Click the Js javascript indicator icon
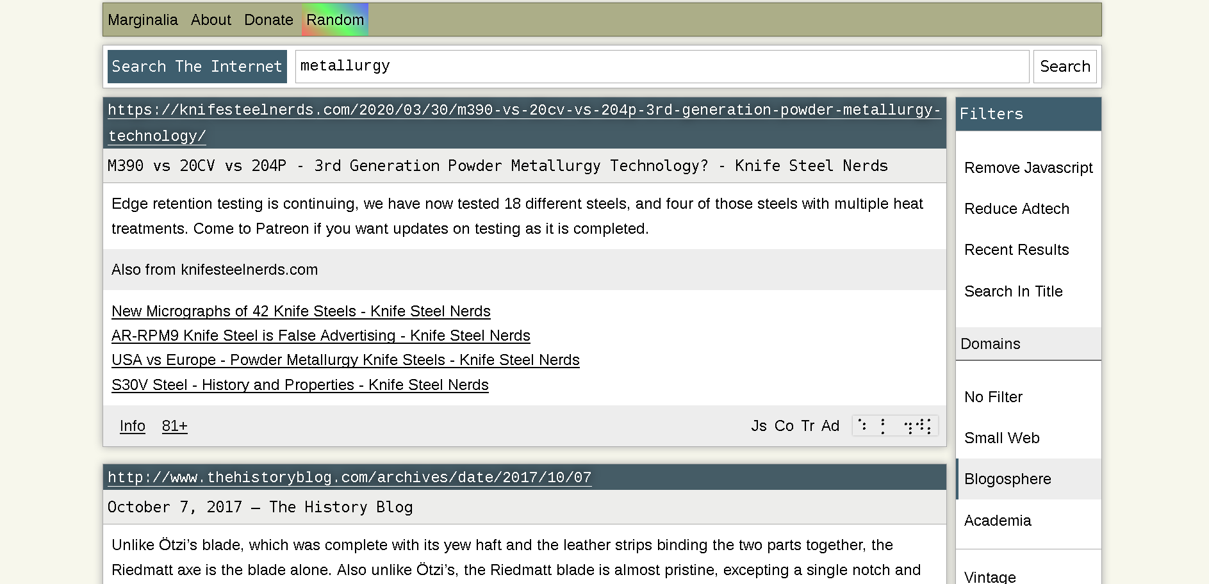The image size is (1209, 584). pyautogui.click(x=759, y=425)
